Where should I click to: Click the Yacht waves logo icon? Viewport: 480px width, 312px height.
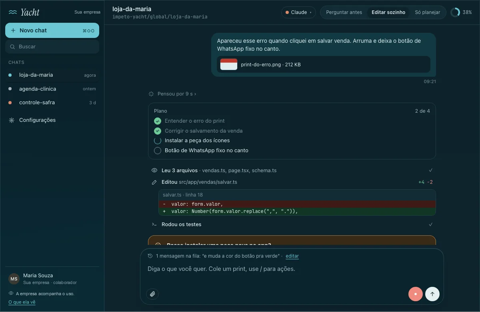13,12
